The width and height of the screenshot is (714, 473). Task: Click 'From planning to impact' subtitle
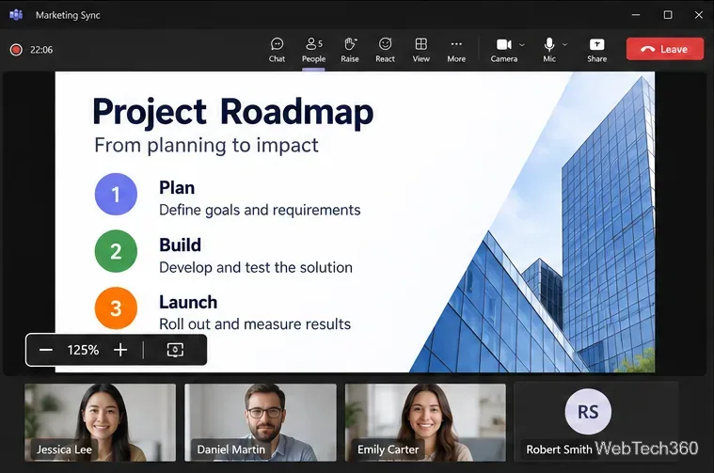[x=206, y=146]
